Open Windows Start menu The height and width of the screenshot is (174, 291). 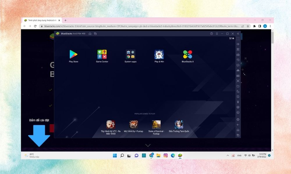point(115,155)
